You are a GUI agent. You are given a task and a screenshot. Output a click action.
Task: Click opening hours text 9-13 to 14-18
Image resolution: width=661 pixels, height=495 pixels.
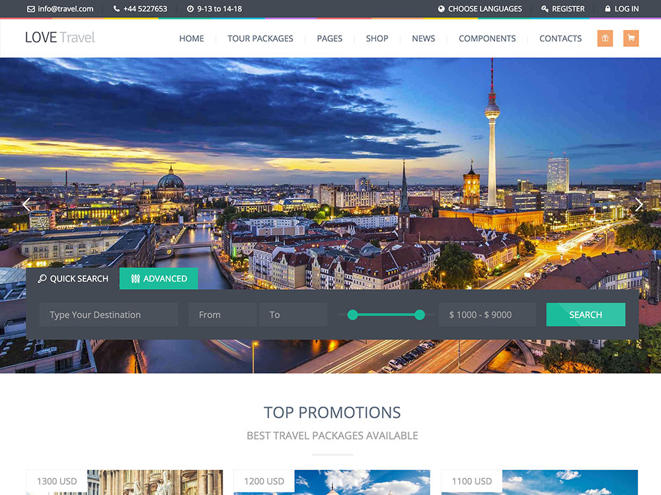click(219, 9)
